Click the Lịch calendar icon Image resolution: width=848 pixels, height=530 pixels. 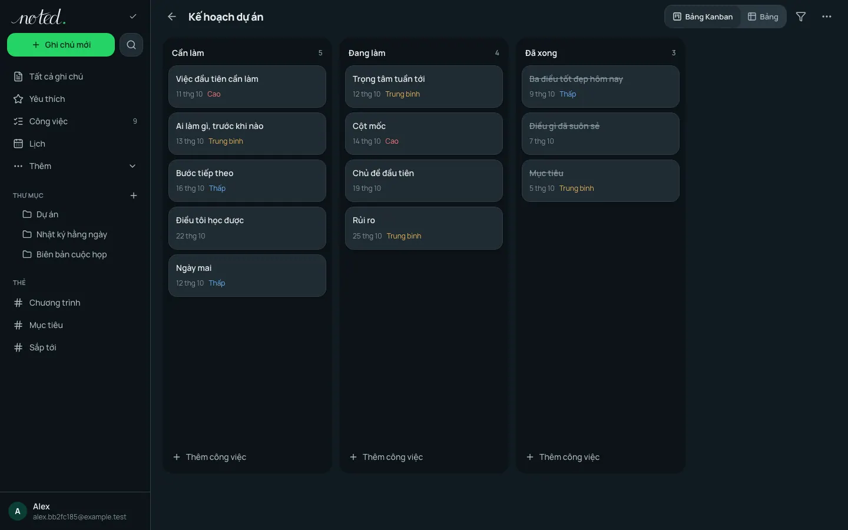pos(18,144)
